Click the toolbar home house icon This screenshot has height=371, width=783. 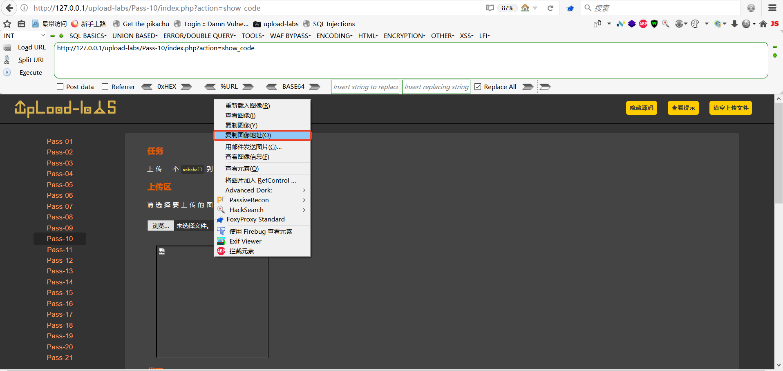point(763,24)
